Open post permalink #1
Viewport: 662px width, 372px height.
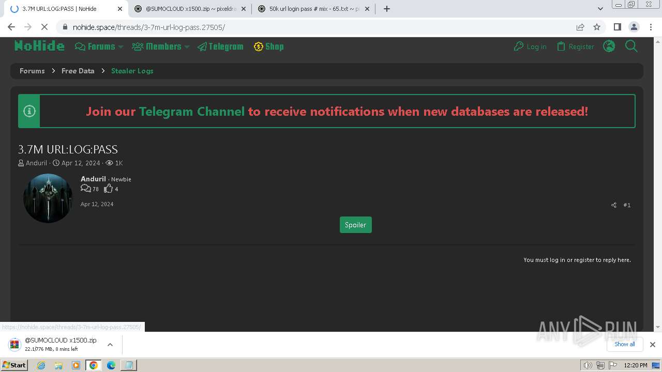[x=627, y=205]
